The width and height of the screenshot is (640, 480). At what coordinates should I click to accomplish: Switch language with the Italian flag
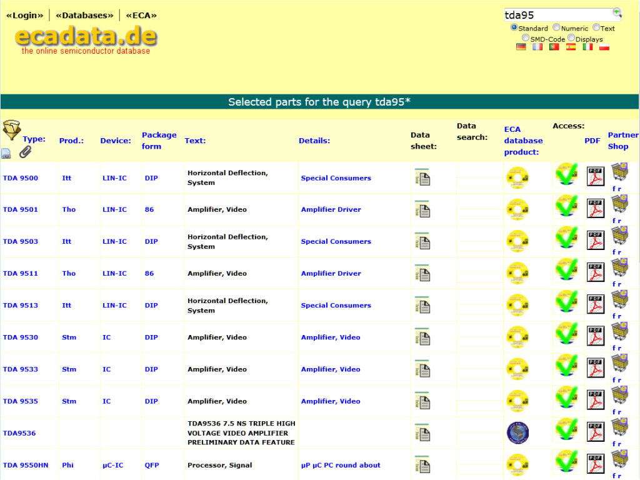click(x=587, y=47)
